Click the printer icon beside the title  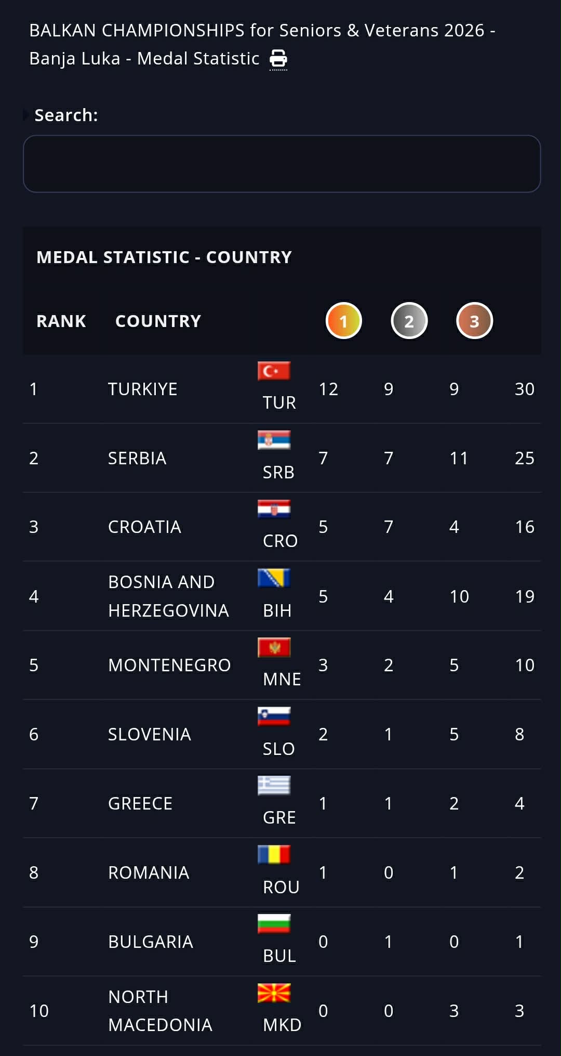278,59
